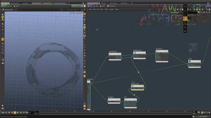Step forward one frame in playbar
Screen dimensions: 211x118
point(21,113)
